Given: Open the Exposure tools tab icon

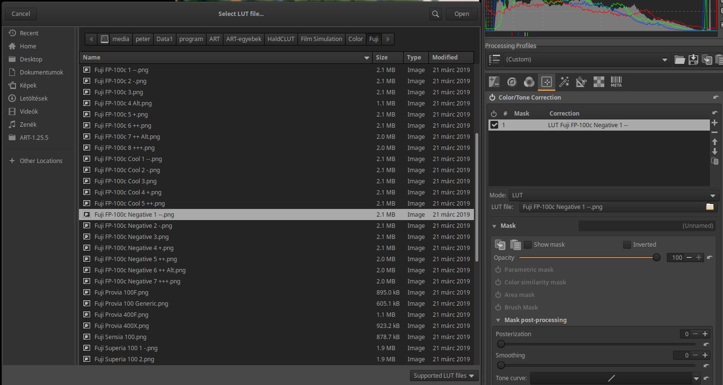Looking at the screenshot, I should coord(494,82).
